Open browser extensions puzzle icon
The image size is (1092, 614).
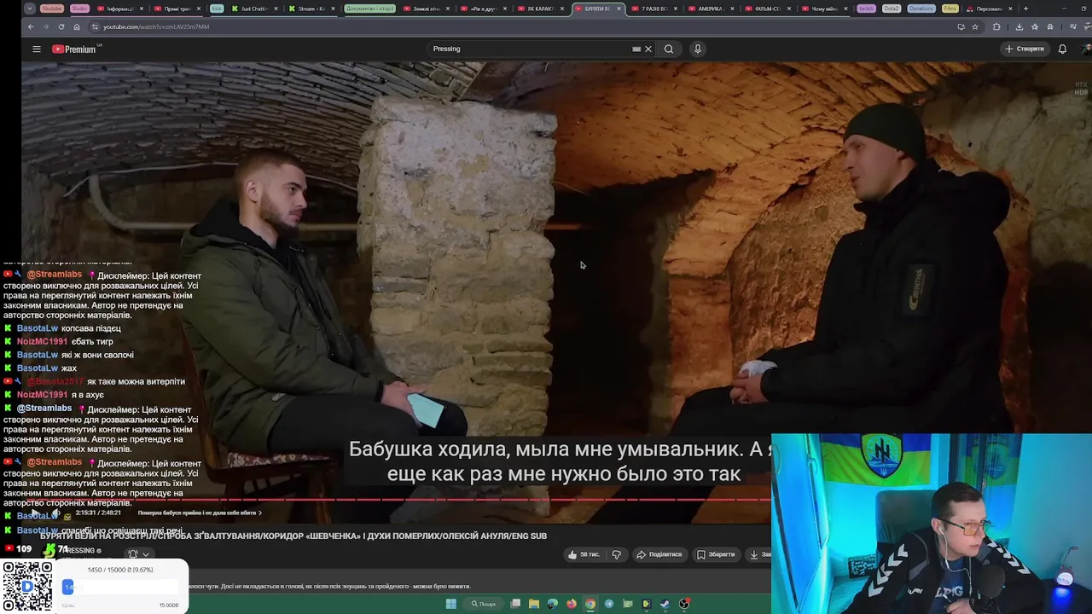click(x=996, y=26)
